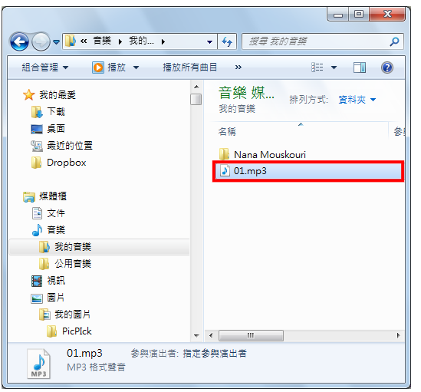Click the 搜尋 我的音樂 search field

[x=317, y=41]
